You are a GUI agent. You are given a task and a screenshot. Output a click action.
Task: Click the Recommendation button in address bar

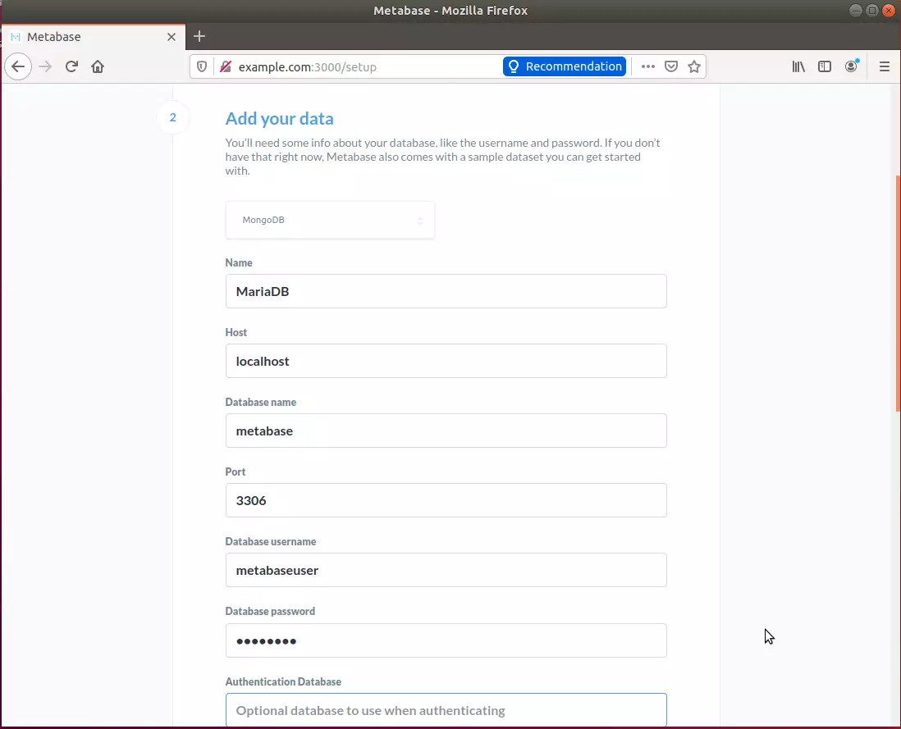[565, 66]
